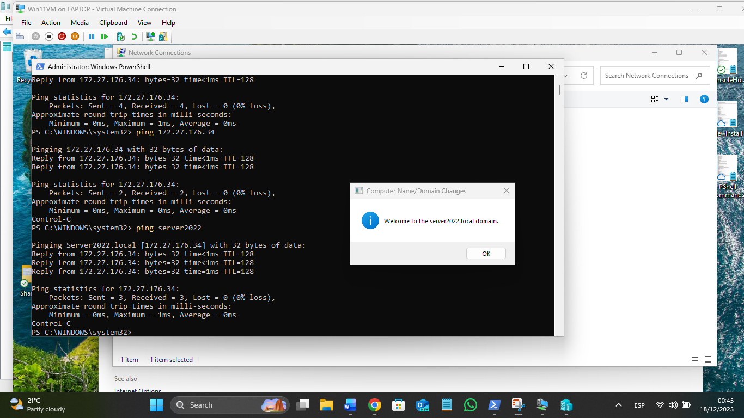Expand the view options dropdown arrow
The height and width of the screenshot is (418, 744).
tap(666, 99)
